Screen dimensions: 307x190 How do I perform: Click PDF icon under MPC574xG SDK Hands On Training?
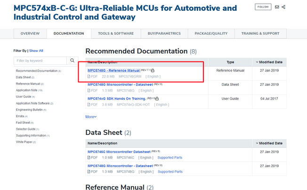point(89,104)
